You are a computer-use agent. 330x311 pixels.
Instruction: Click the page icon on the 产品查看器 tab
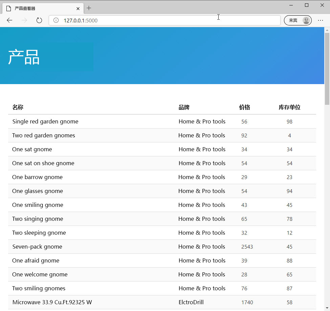tap(8, 8)
